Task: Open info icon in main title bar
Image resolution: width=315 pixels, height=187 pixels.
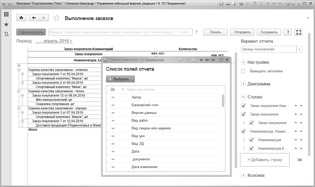Action: (x=288, y=4)
